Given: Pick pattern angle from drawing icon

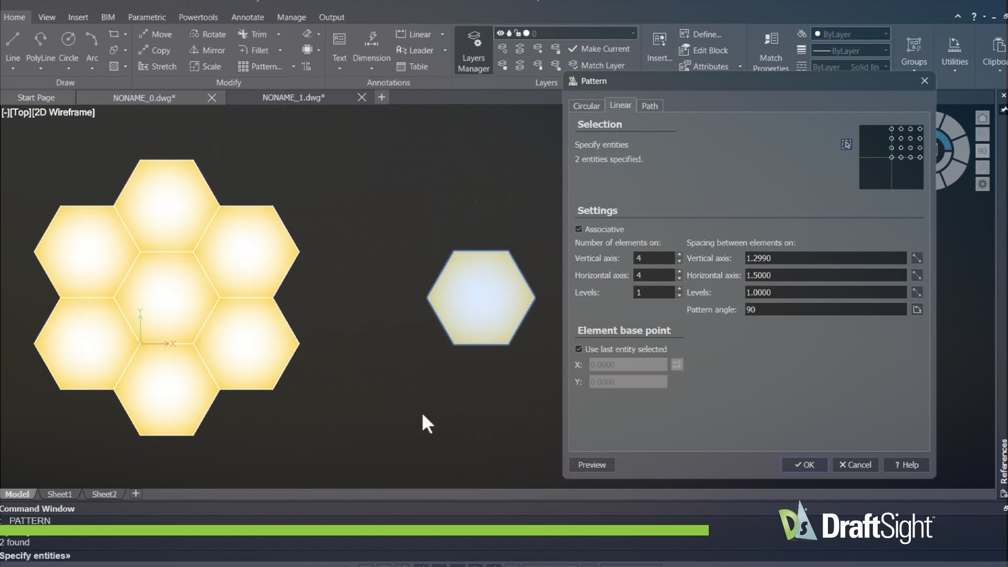Looking at the screenshot, I should point(917,310).
